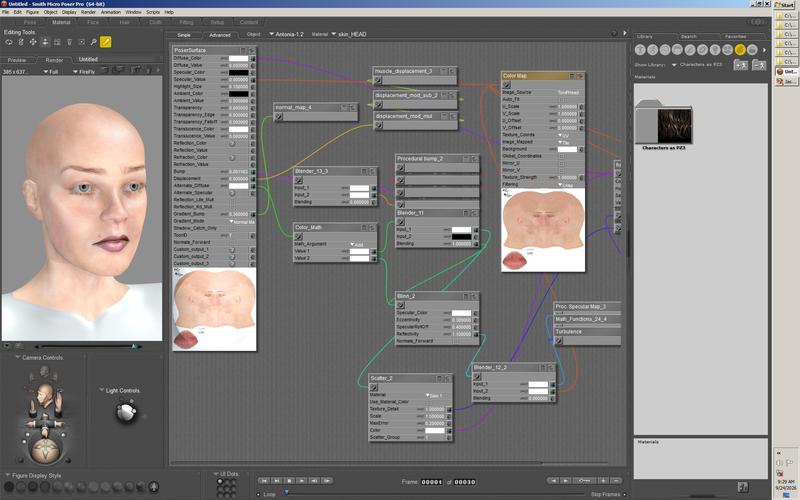Enable Global_Coordinates in Color Map node
The height and width of the screenshot is (500, 800).
(x=561, y=156)
